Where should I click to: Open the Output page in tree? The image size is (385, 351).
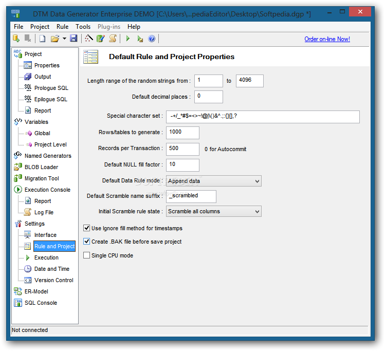pyautogui.click(x=43, y=77)
